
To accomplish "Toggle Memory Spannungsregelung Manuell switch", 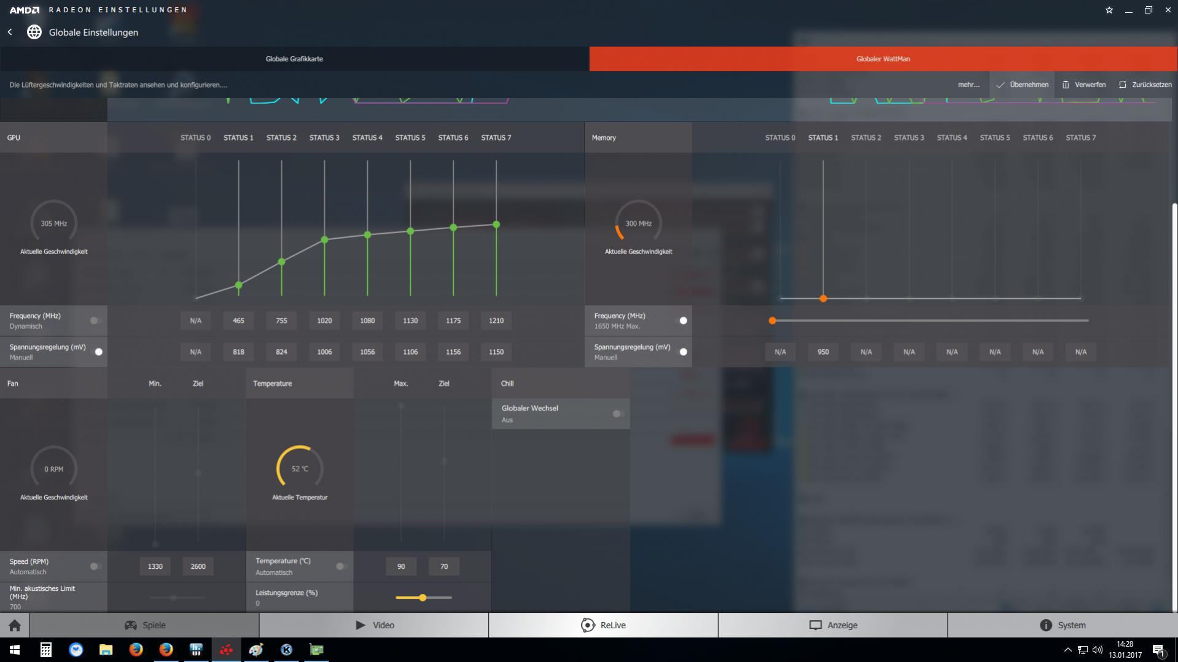I will (681, 352).
